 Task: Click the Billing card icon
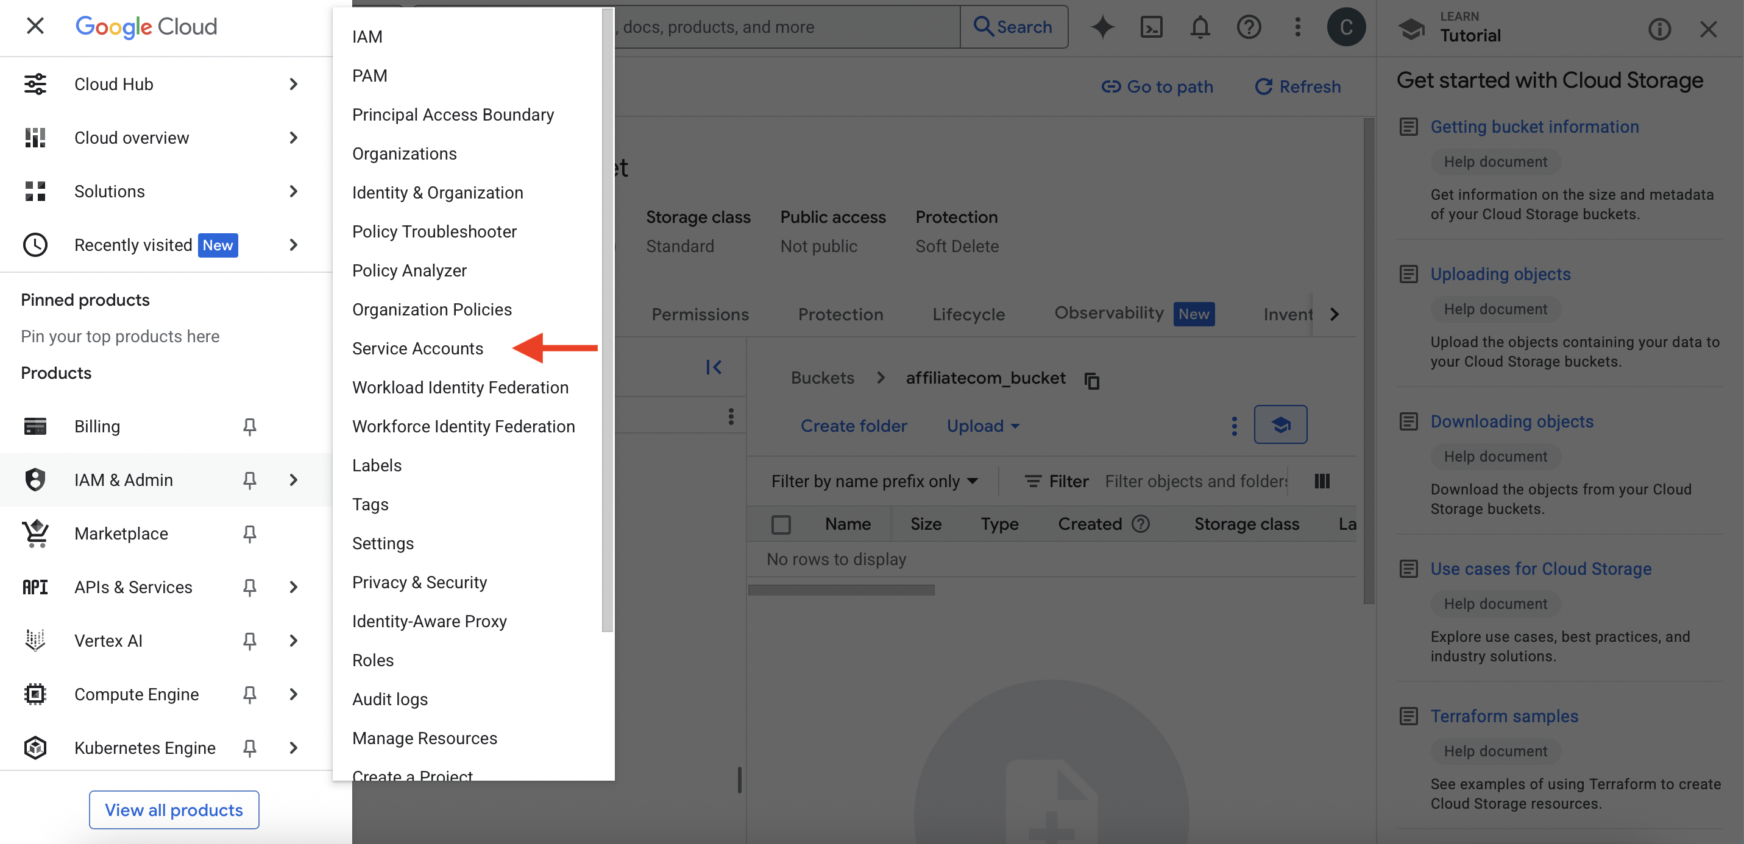pos(35,426)
